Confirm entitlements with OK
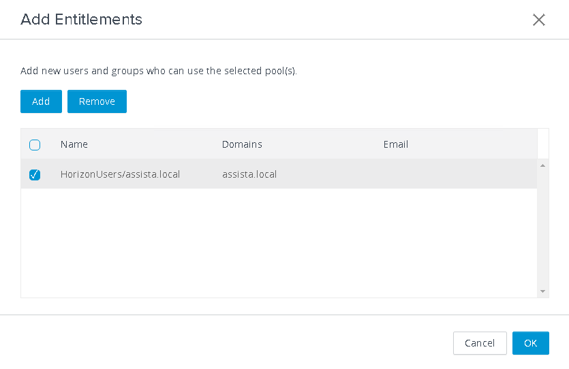Viewport: 569px width, 369px height. [x=531, y=343]
